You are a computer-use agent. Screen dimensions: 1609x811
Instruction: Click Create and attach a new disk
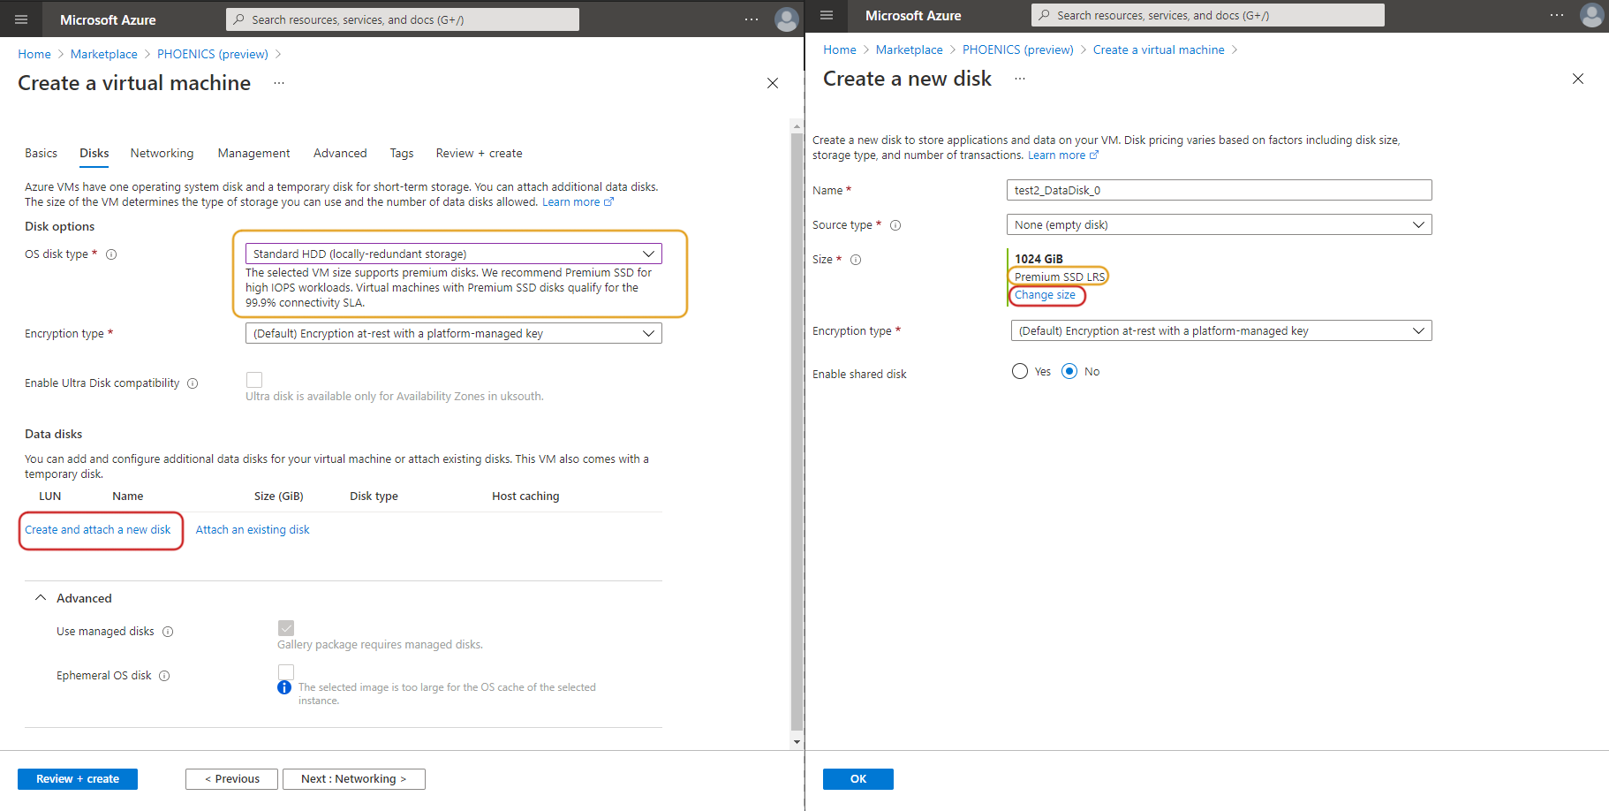click(x=98, y=530)
